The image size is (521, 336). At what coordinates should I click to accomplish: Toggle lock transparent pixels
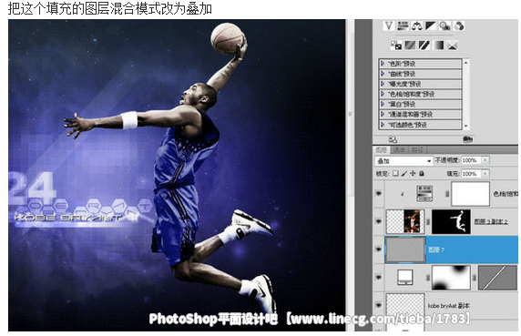395,173
